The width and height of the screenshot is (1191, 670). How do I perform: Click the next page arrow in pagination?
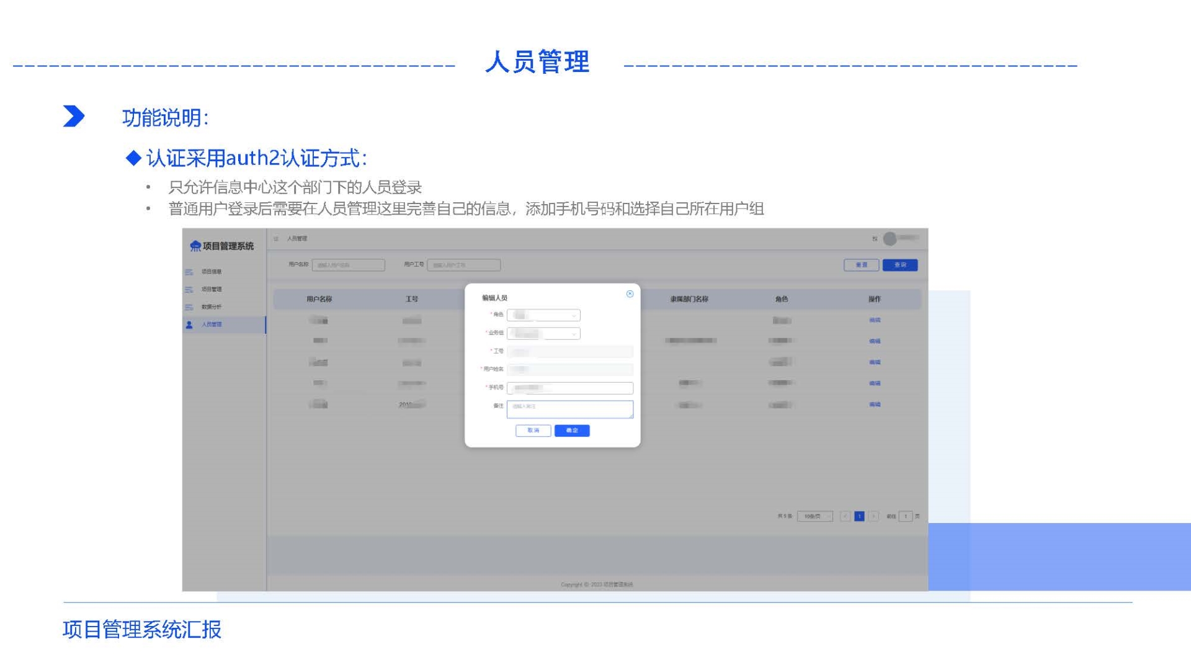873,516
